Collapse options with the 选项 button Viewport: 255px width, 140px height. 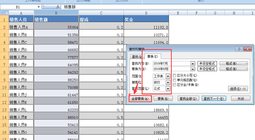[238, 89]
